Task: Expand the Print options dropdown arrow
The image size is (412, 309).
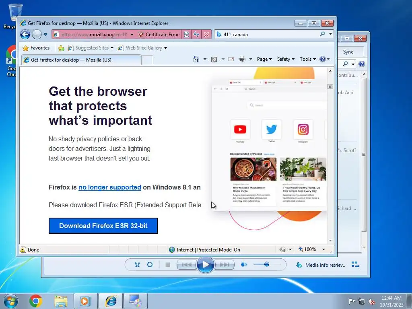Action: coord(251,59)
